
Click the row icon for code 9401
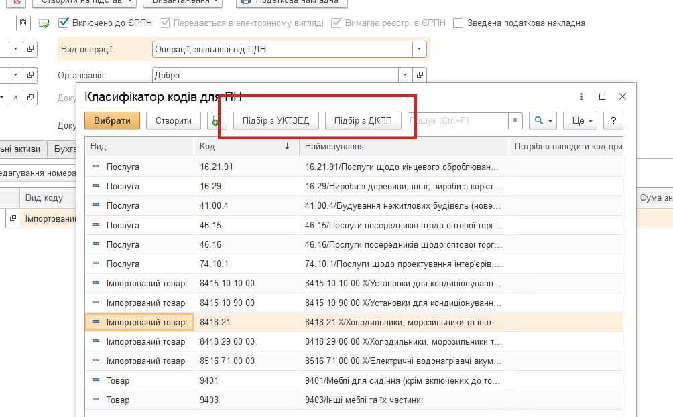(96, 380)
